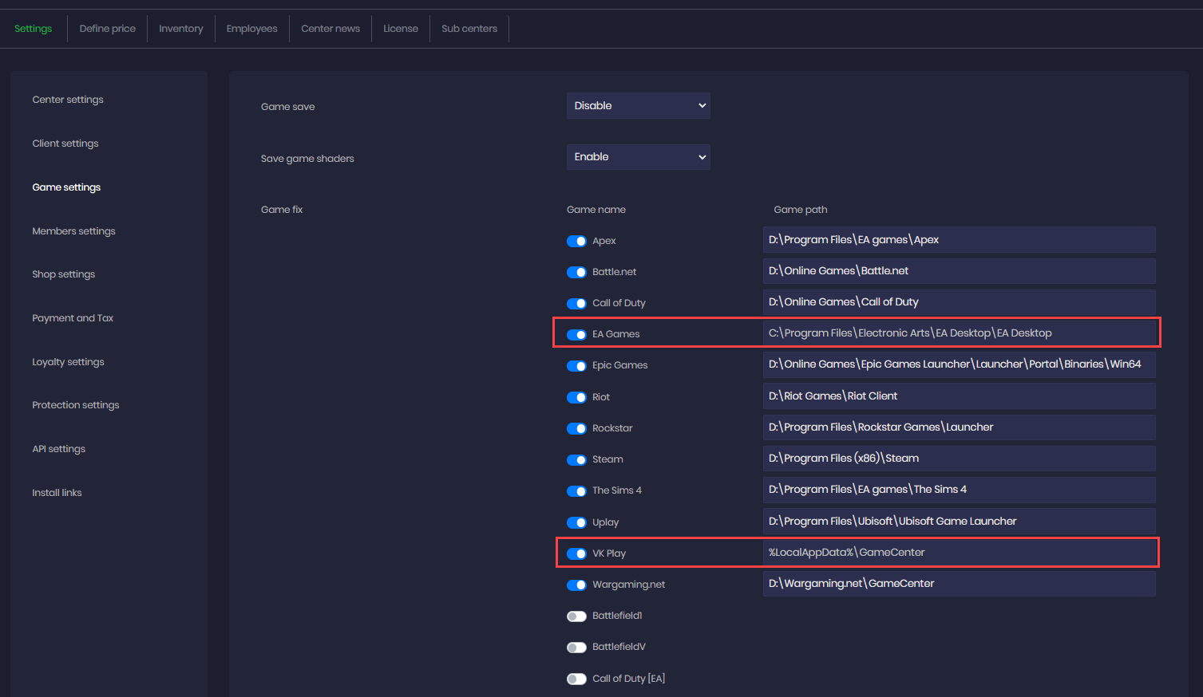Toggle the Rockstar switch
1203x697 pixels.
(x=576, y=428)
